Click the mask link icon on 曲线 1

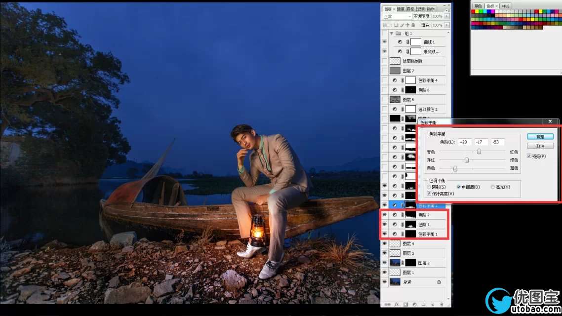pyautogui.click(x=407, y=42)
